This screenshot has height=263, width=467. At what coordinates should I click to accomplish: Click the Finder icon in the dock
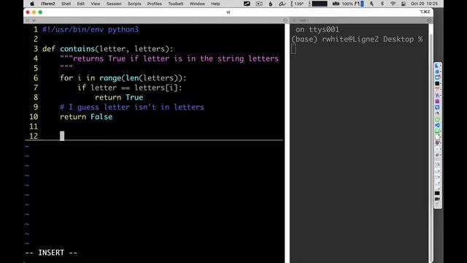point(437,66)
